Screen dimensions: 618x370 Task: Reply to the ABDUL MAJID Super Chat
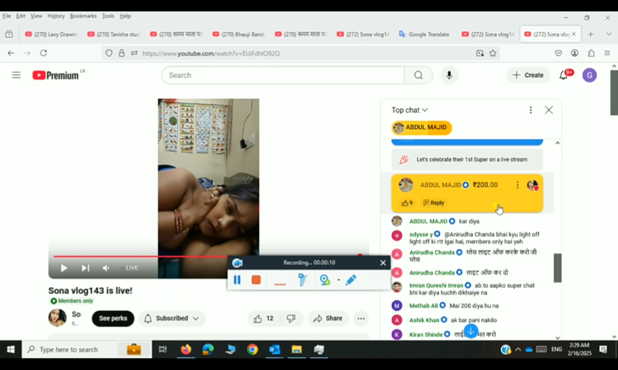pos(434,203)
